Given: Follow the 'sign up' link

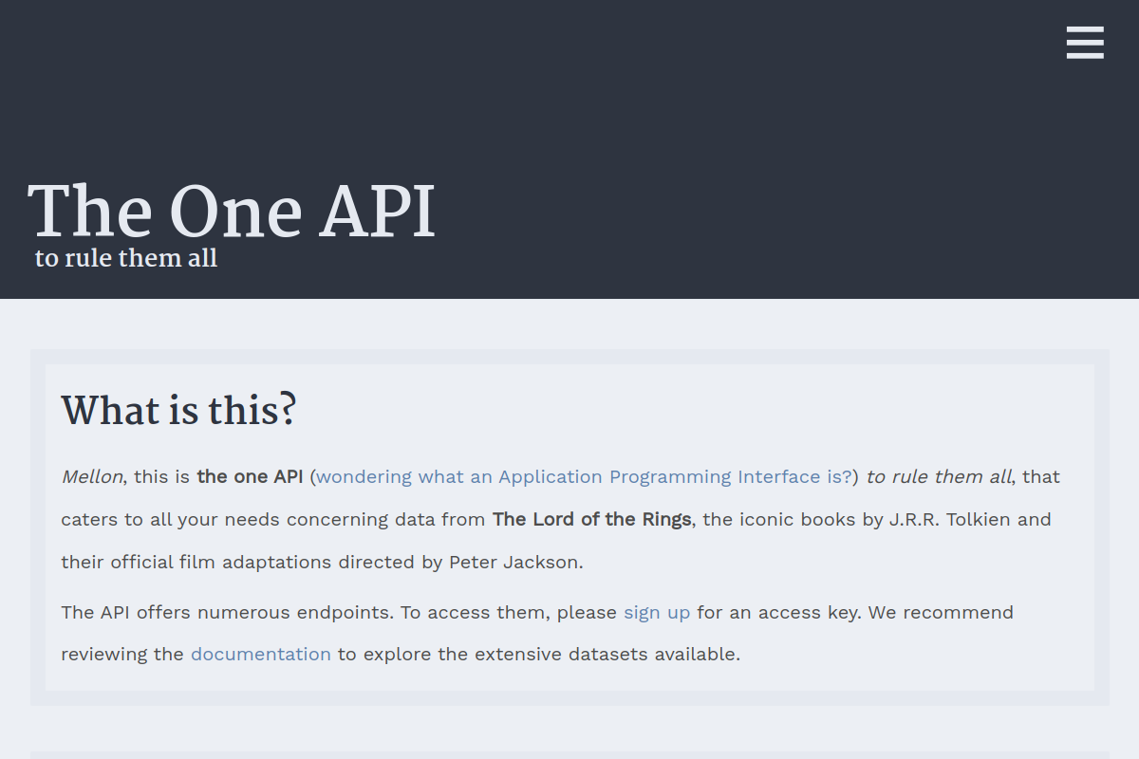Looking at the screenshot, I should pyautogui.click(x=657, y=612).
